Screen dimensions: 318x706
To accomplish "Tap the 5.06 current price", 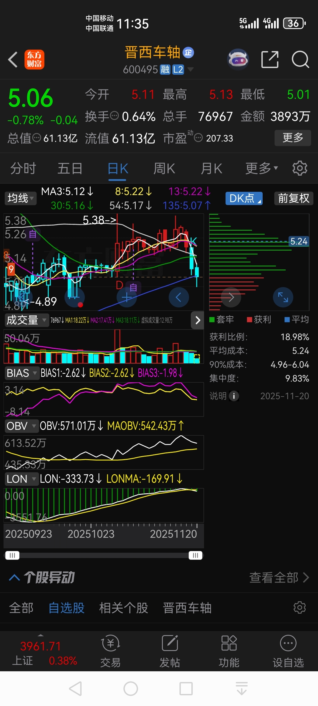I will [31, 98].
